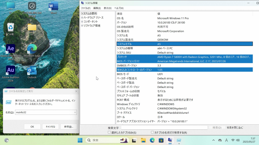The height and width of the screenshot is (145, 259).
Task: Open Task View from the taskbar
Action: pos(134,140)
